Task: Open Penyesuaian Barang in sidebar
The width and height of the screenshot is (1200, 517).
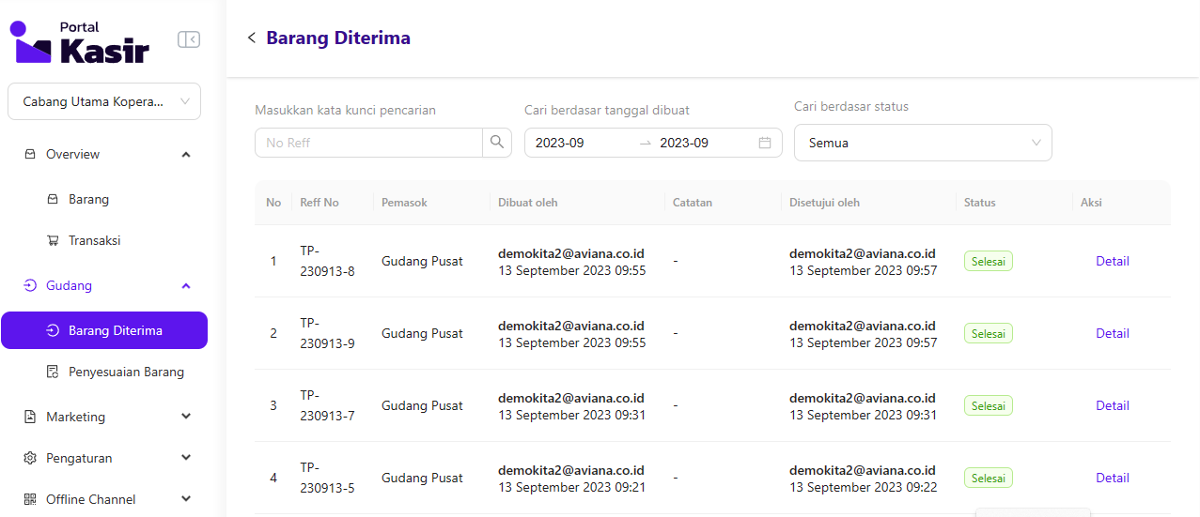Action: point(126,372)
